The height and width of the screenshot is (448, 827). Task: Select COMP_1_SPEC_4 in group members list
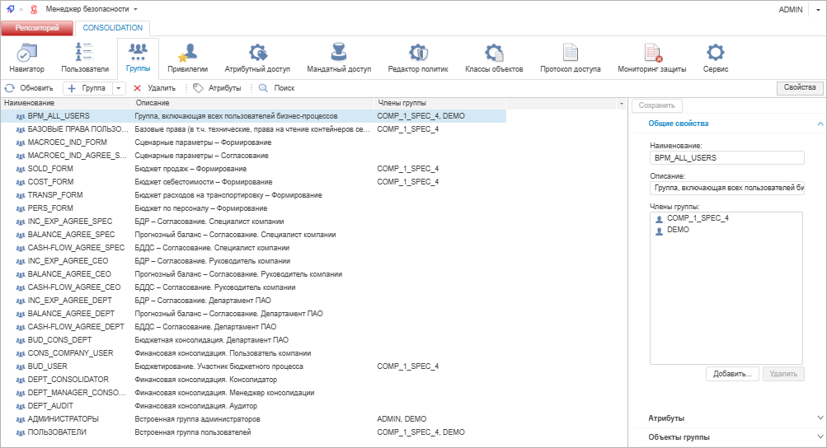coord(698,218)
